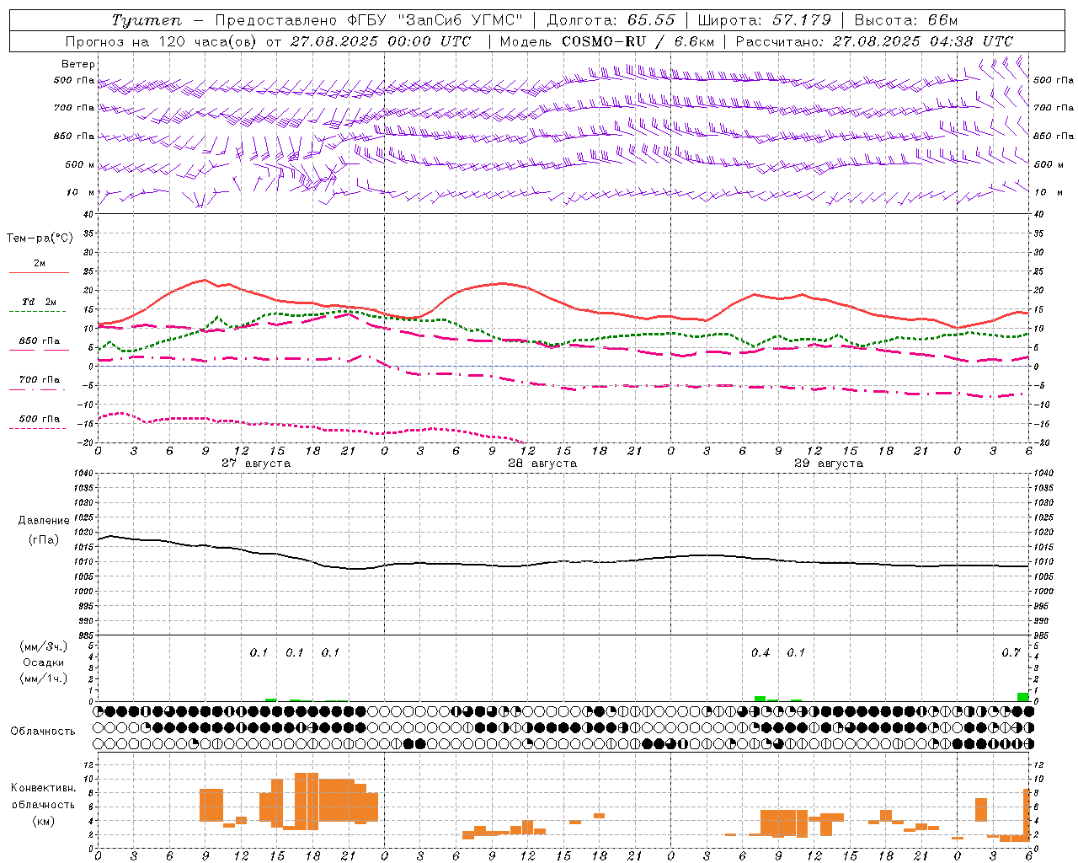Click the 0.4 precipitation value
The width and height of the screenshot is (1078, 863).
pos(760,653)
